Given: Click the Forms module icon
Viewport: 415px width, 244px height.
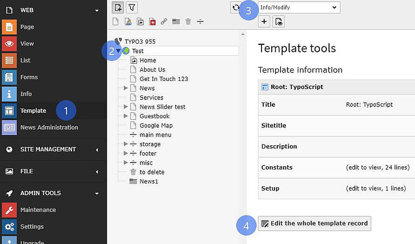Looking at the screenshot, I should 9,77.
